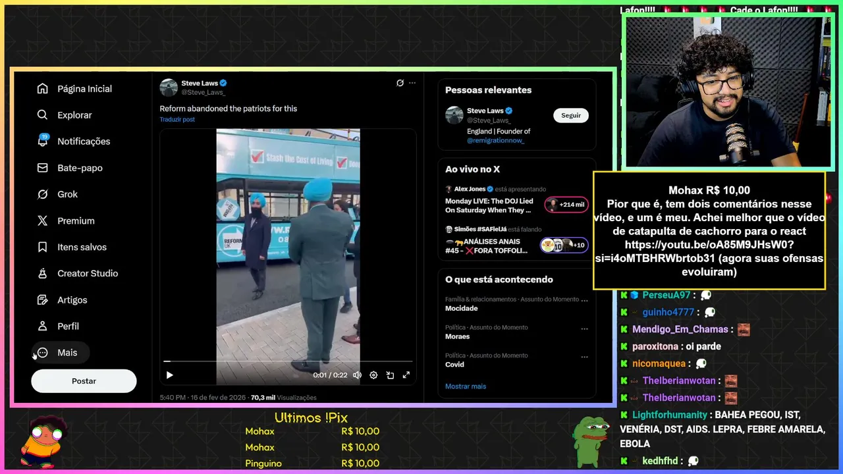Mute the video volume

(x=357, y=375)
